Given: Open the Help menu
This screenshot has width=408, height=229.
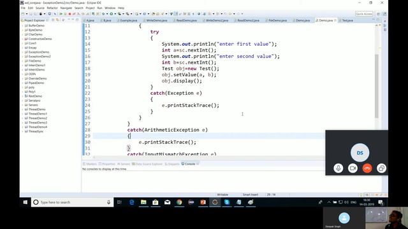Looking at the screenshot, I should (x=121, y=8).
